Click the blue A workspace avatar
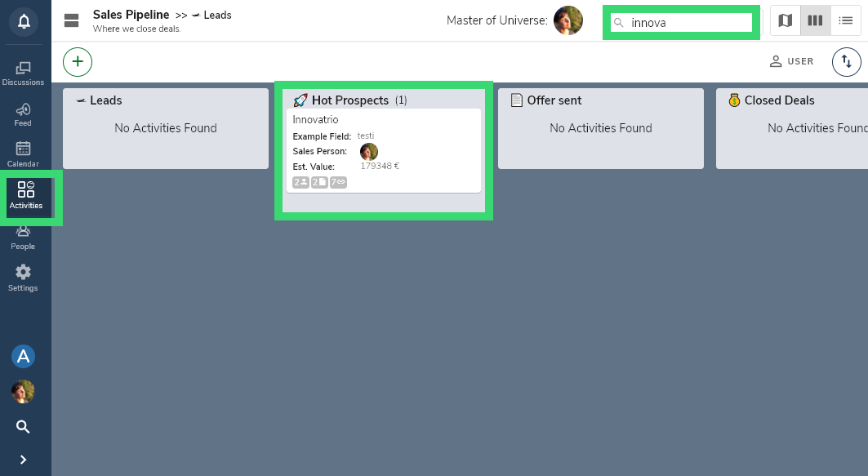This screenshot has height=476, width=868. (x=23, y=357)
